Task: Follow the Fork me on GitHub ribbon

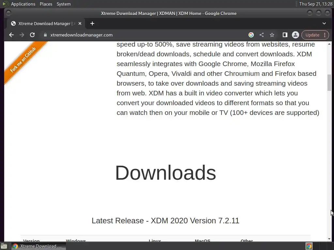Action: click(23, 60)
